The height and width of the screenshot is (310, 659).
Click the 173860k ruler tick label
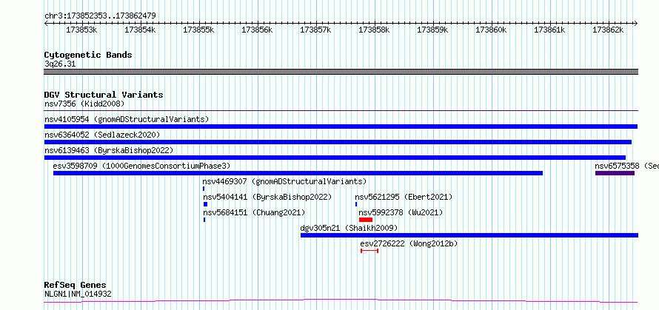(490, 30)
